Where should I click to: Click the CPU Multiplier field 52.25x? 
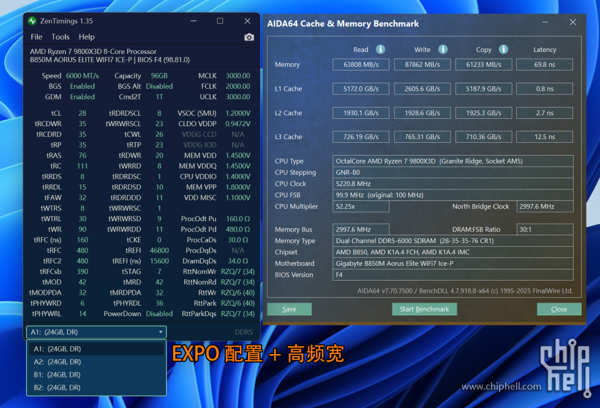click(361, 206)
